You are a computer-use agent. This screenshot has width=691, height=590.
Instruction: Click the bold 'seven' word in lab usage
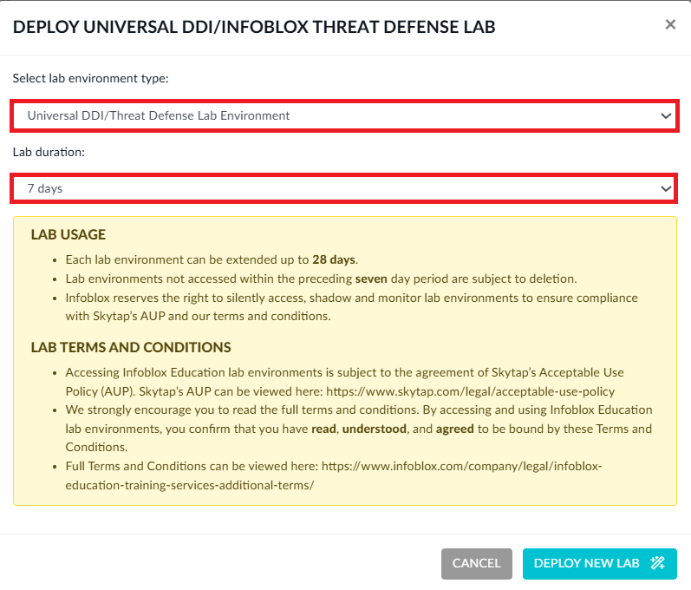click(x=373, y=279)
